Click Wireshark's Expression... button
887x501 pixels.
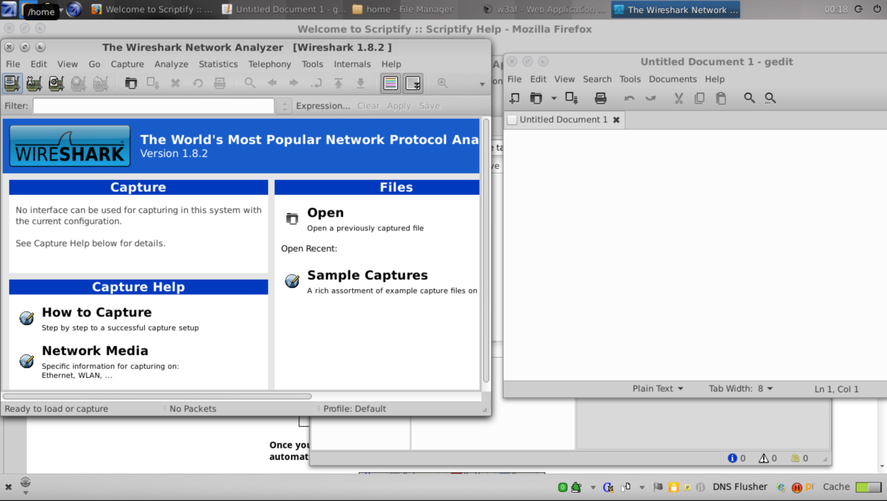323,106
